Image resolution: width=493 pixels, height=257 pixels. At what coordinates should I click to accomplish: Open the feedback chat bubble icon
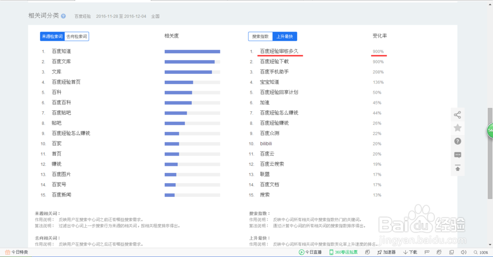pos(458,155)
